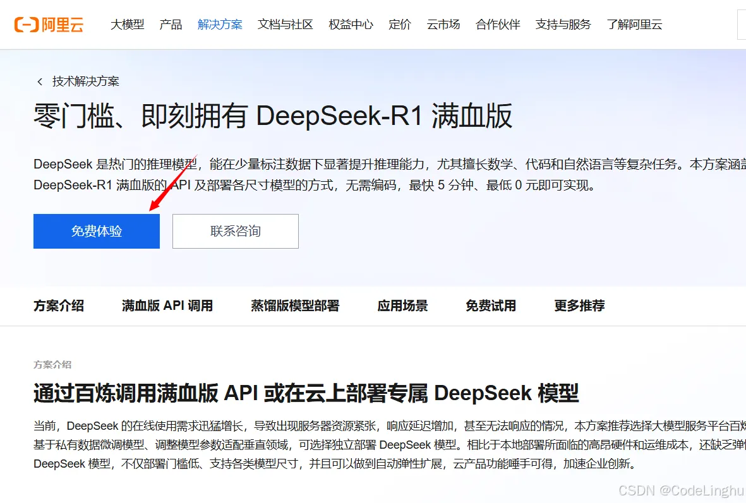Open the 大模型 menu

coord(127,24)
